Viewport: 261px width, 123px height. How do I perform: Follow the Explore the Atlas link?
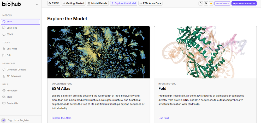(x=61, y=118)
